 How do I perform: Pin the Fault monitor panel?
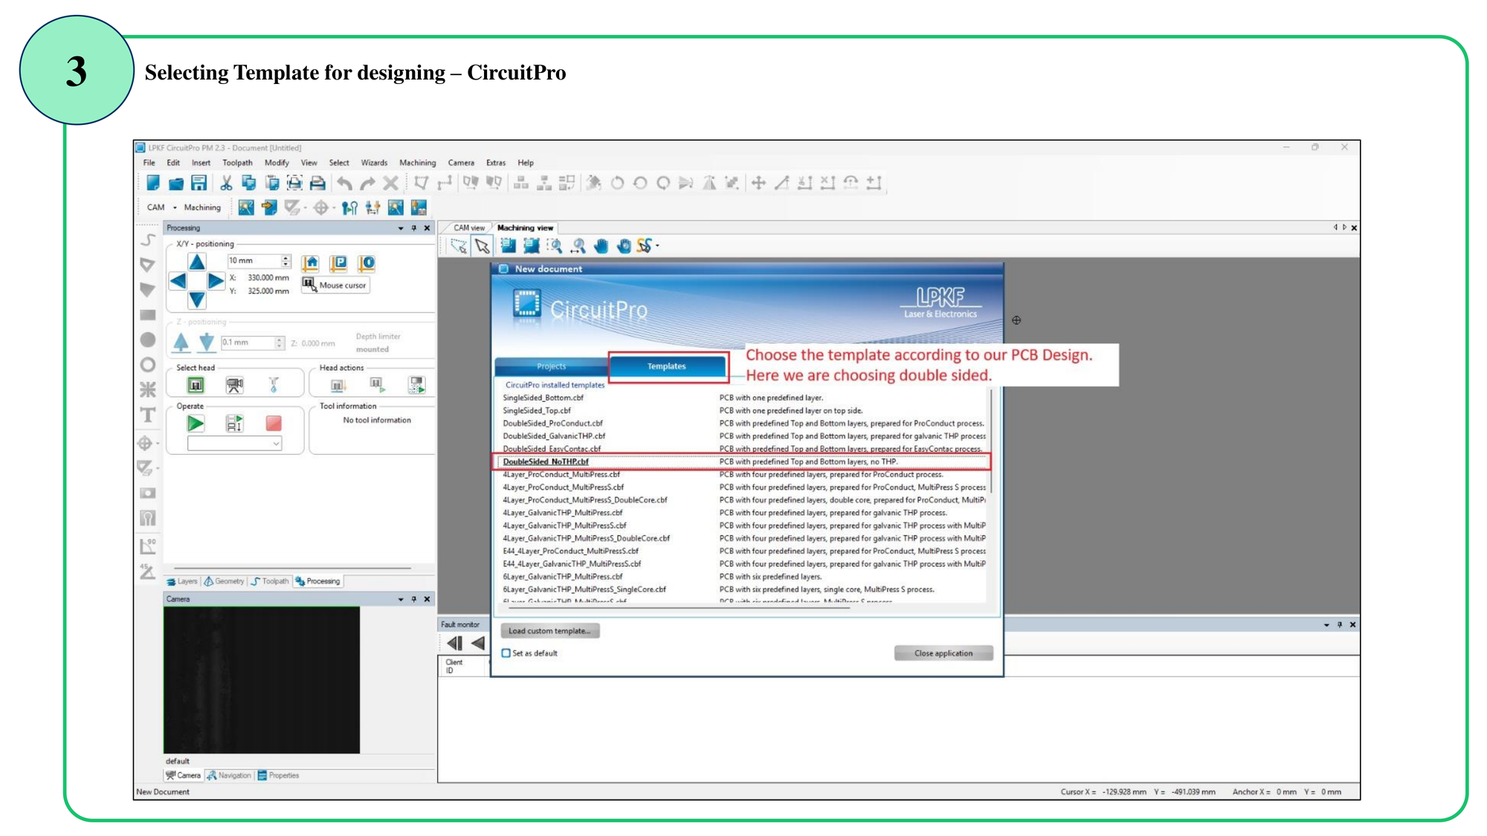[x=1340, y=625]
